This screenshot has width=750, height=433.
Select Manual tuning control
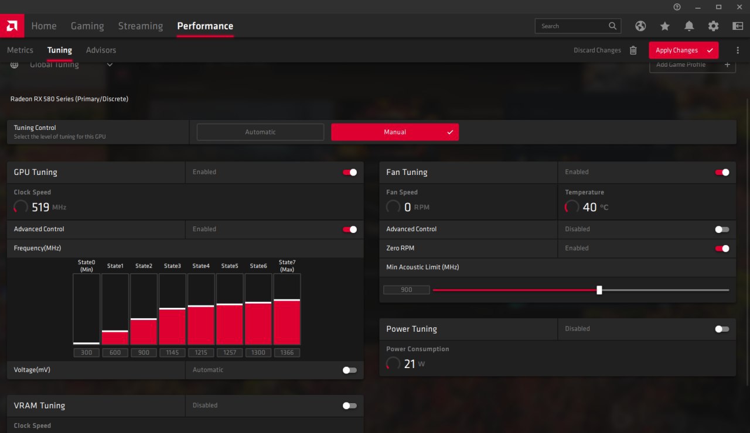point(395,132)
